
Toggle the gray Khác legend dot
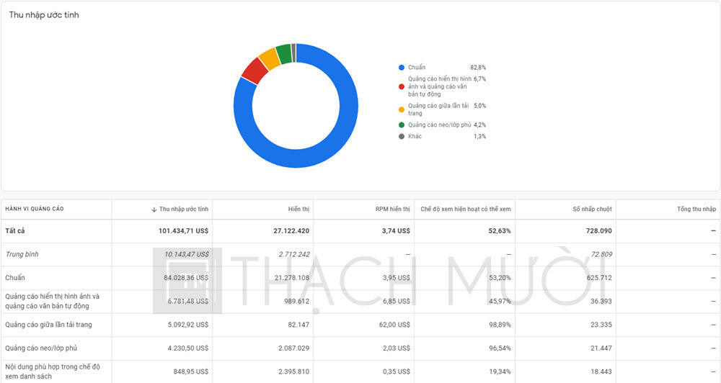pos(401,136)
